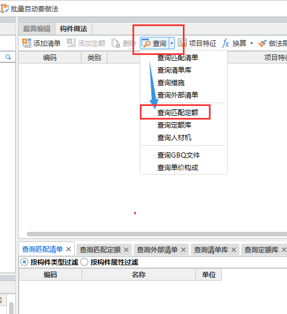The width and height of the screenshot is (287, 314).
Task: Switch to the 构件做法 tab
Action: click(74, 29)
